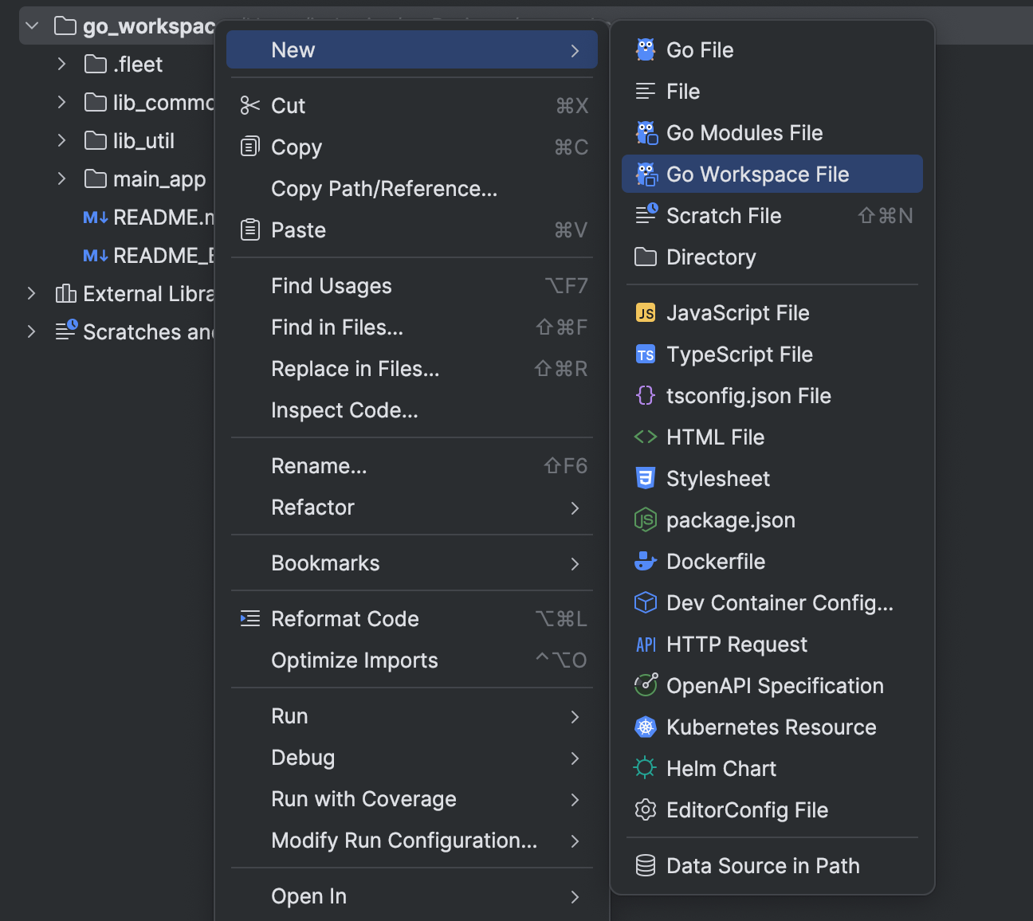Screen dimensions: 1033x921
Task: Create a Scratch File
Action: click(723, 215)
